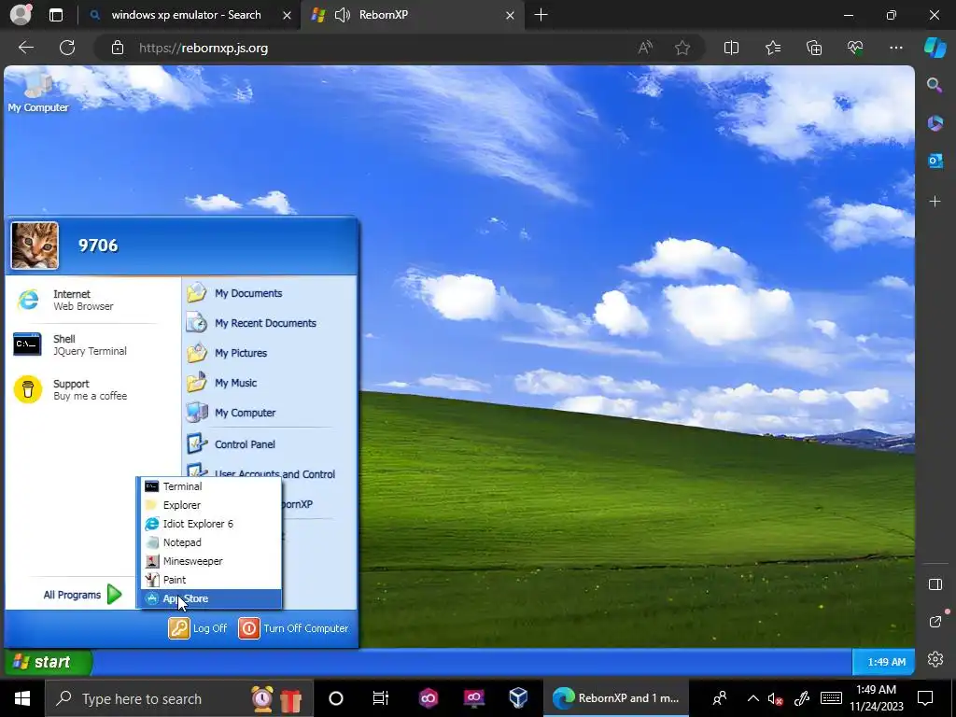956x717 pixels.
Task: Open Browser essentials heart icon
Action: (855, 49)
